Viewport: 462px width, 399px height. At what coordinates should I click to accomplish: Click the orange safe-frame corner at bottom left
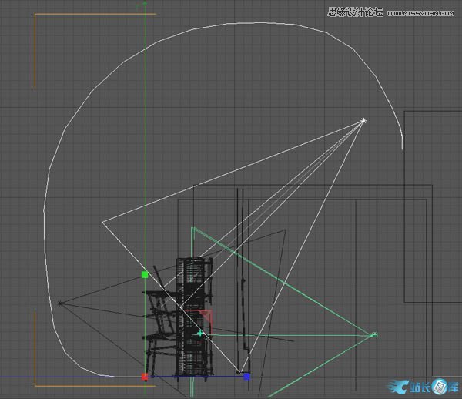coord(36,383)
